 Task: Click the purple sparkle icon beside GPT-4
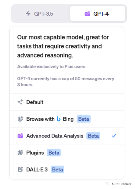click(87, 14)
